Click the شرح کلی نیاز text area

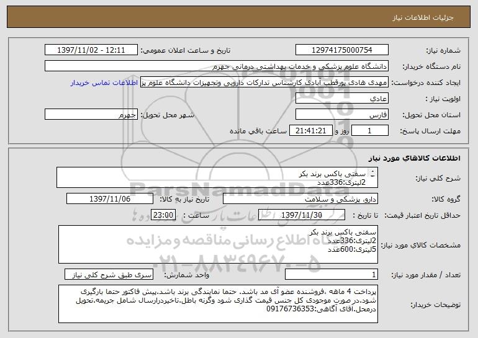tap(217, 177)
